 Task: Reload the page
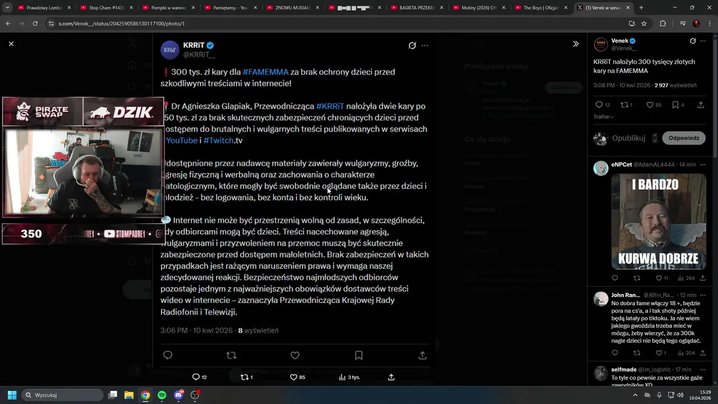35,24
